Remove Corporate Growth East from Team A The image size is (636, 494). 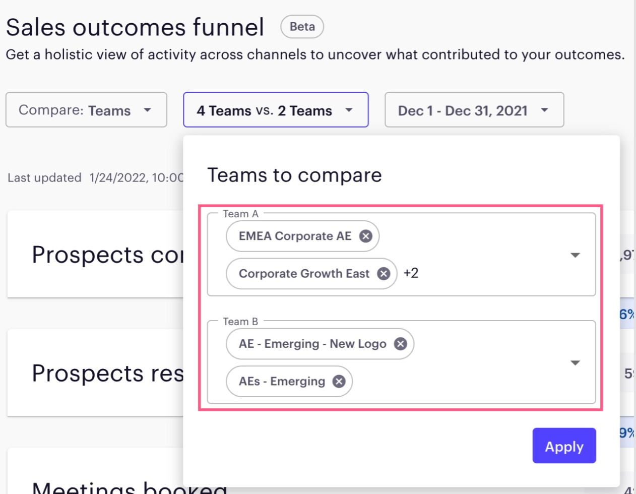[384, 274]
